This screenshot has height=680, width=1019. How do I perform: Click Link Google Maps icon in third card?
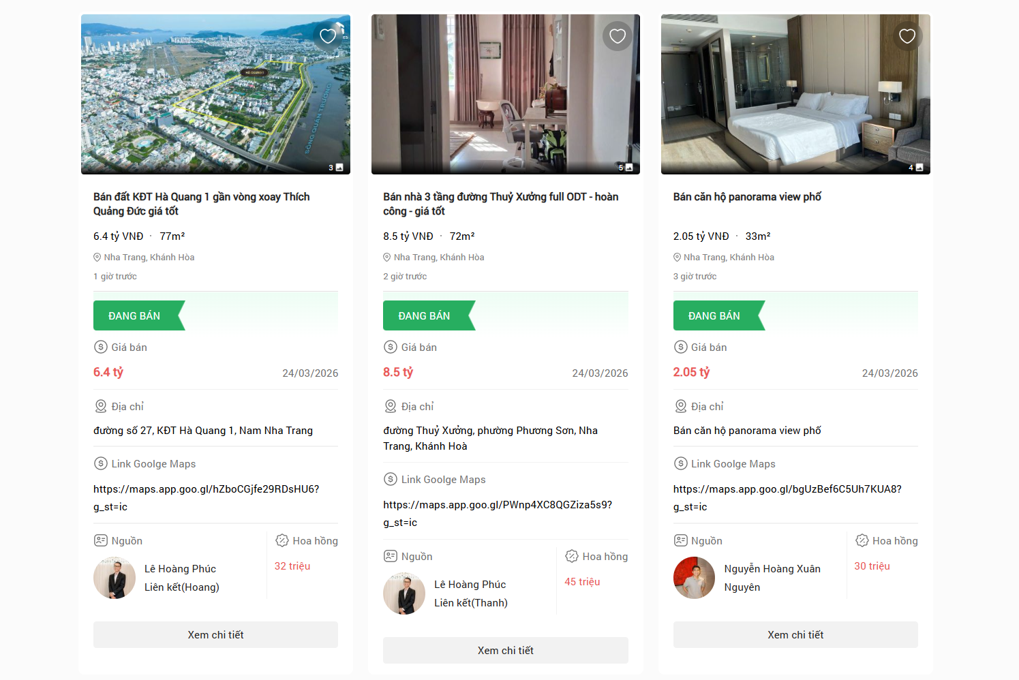pyautogui.click(x=680, y=463)
